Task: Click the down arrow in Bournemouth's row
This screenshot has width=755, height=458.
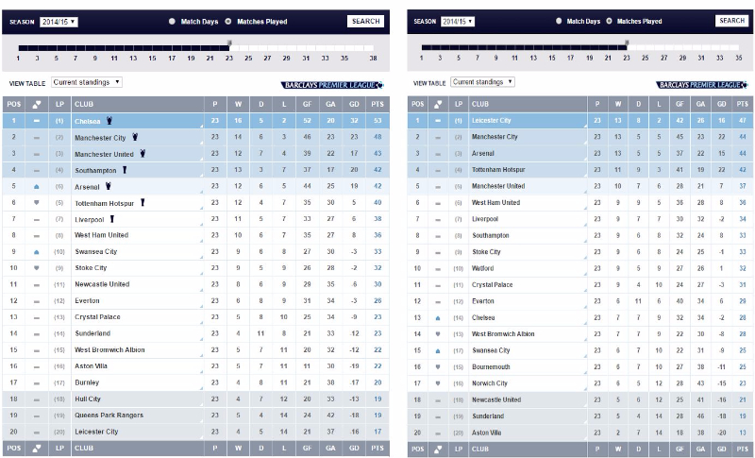Action: click(x=437, y=366)
